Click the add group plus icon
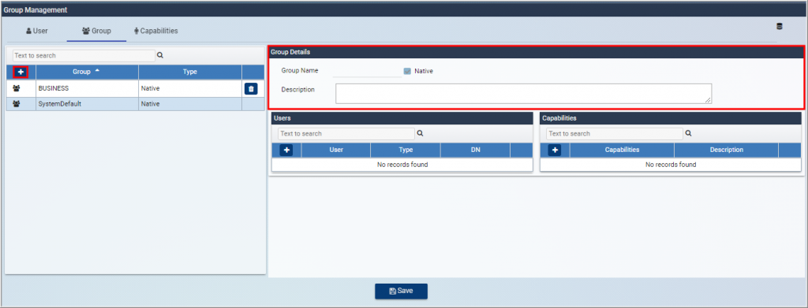Image resolution: width=808 pixels, height=308 pixels. click(21, 72)
